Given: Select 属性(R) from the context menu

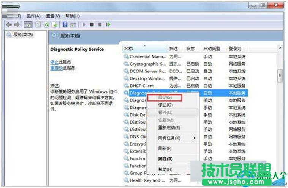Looking at the screenshot, I should [x=165, y=159].
